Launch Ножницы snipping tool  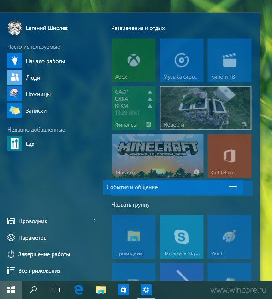pyautogui.click(x=38, y=94)
